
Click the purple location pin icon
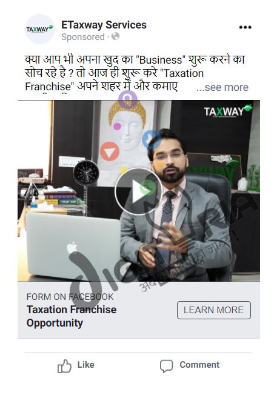coord(128,99)
